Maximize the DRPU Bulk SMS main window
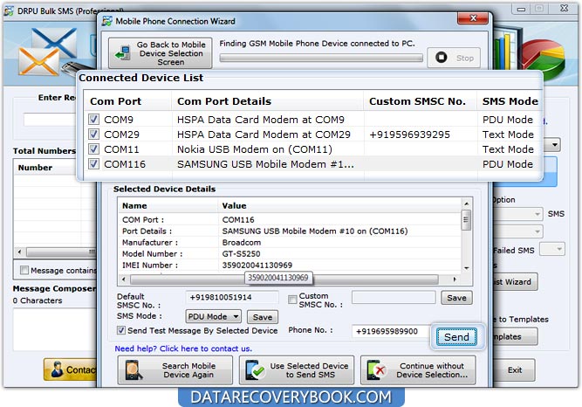The image size is (582, 407). click(539, 9)
